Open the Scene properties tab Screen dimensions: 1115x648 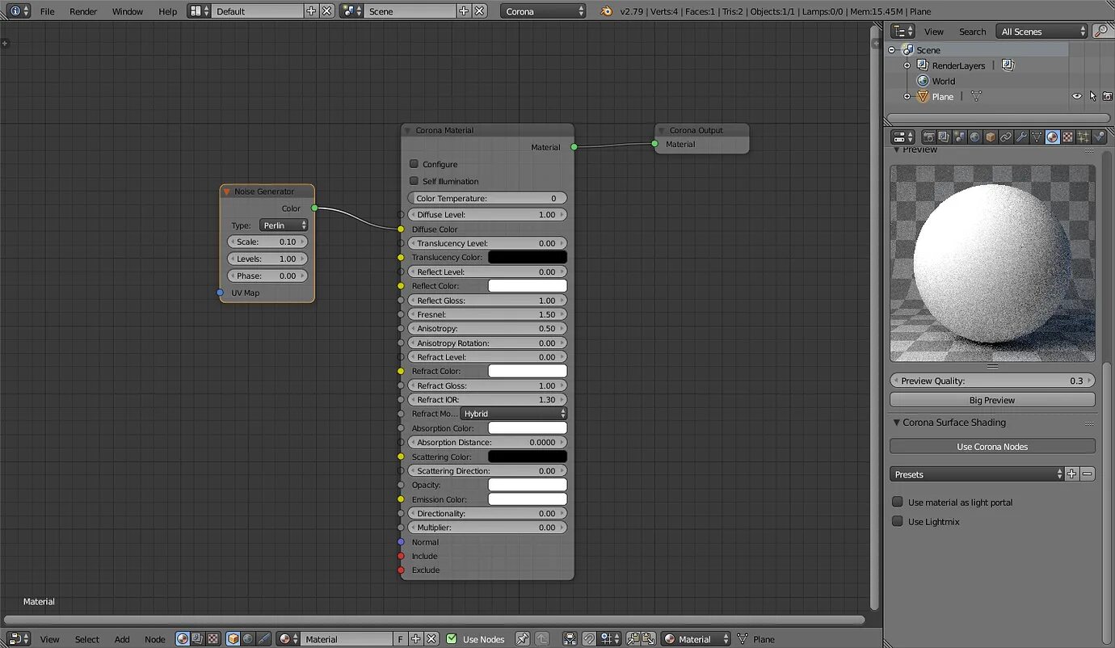pyautogui.click(x=959, y=137)
